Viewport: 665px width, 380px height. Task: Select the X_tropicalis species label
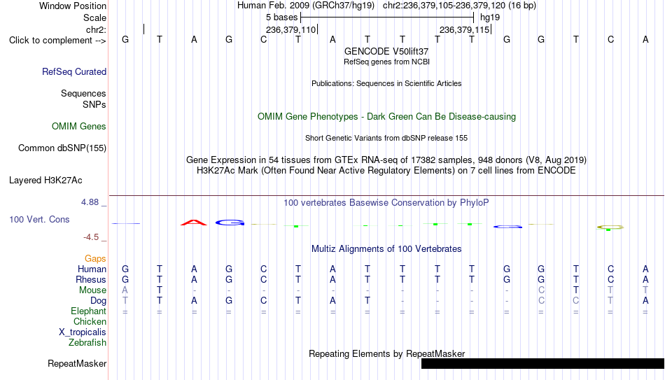[83, 332]
